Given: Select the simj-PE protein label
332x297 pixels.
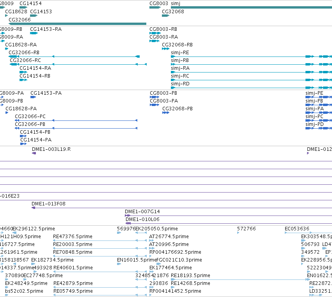Looking at the screenshot, I should (314, 93).
